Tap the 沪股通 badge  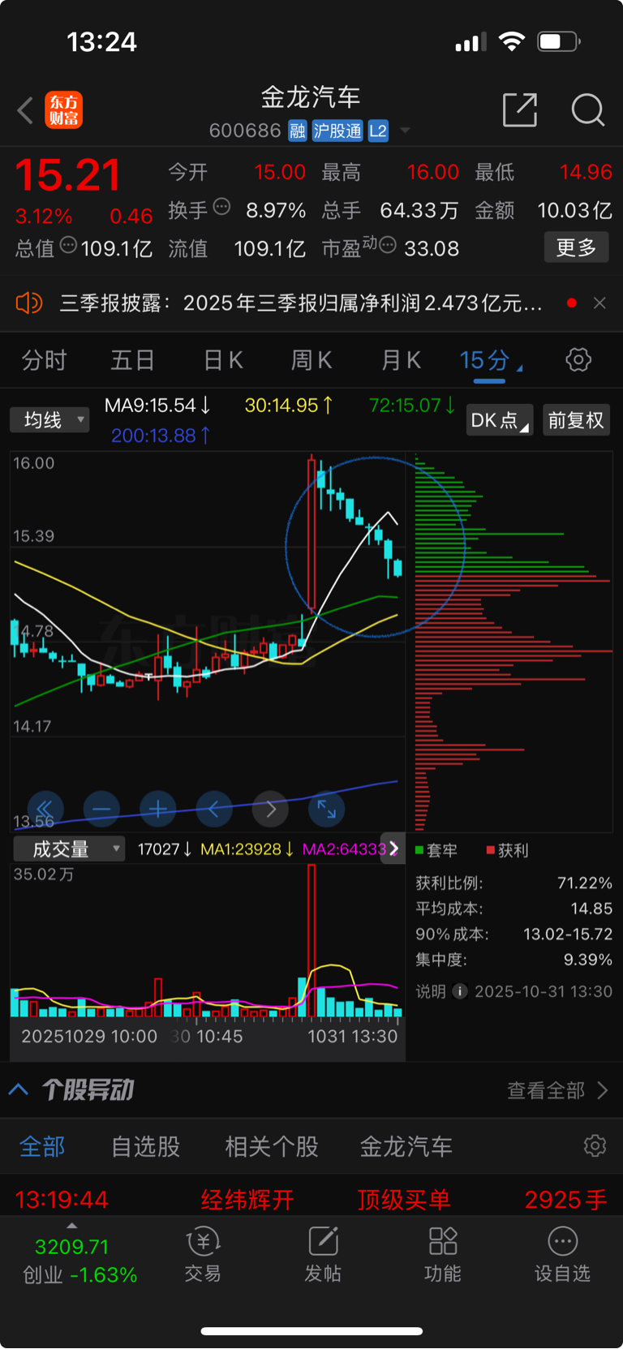pos(337,131)
